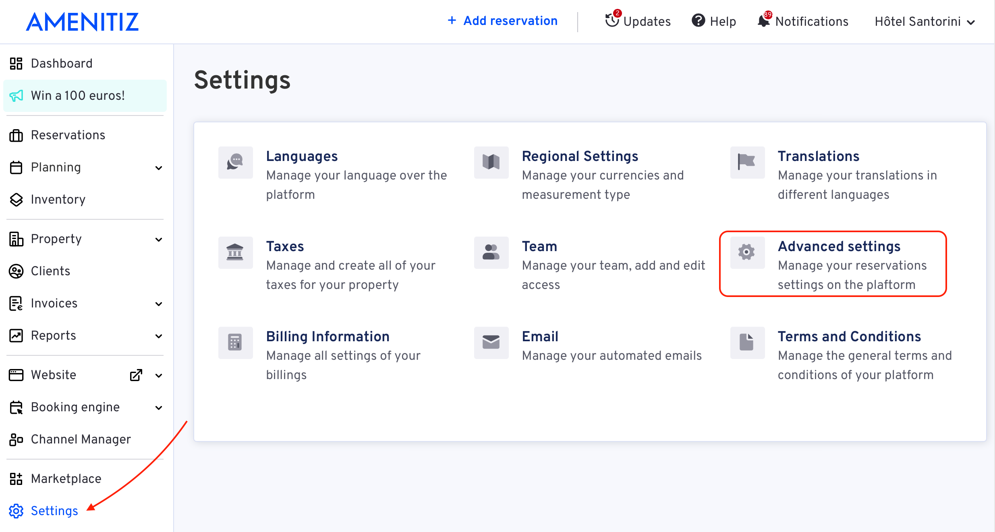Viewport: 995px width, 532px height.
Task: Open the Translations flag icon
Action: coord(747,162)
